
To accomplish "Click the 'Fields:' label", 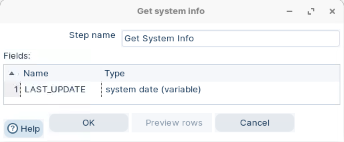I will (x=17, y=56).
